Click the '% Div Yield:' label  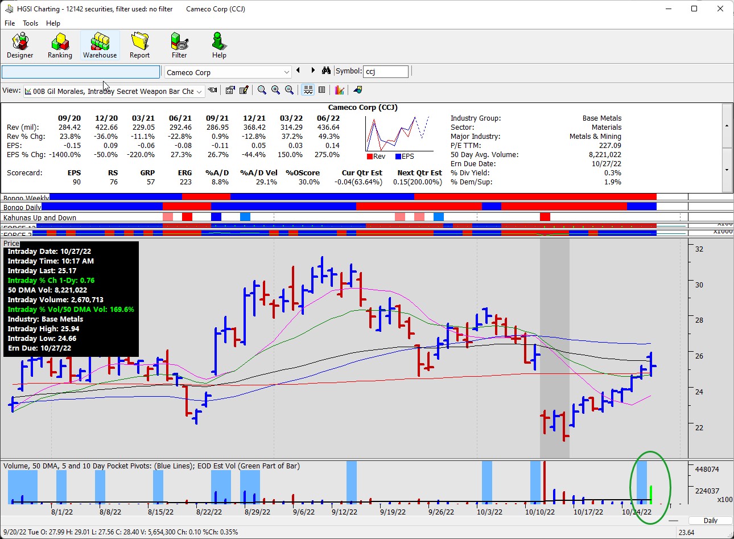(x=470, y=173)
